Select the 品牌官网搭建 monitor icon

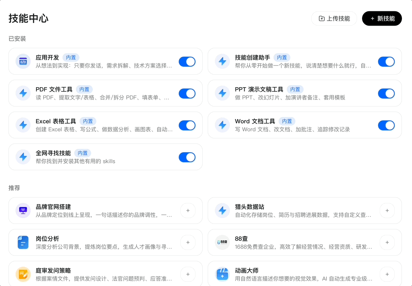click(x=23, y=211)
